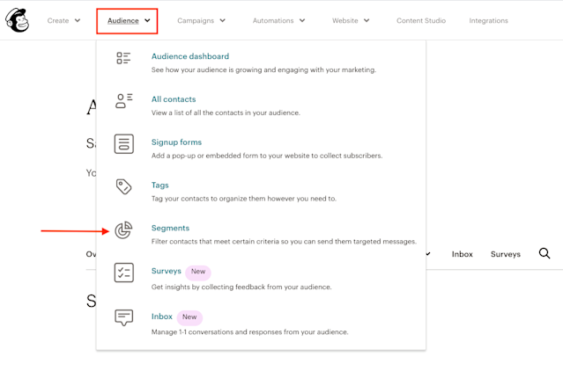Open the Create menu
563x371 pixels.
point(58,21)
